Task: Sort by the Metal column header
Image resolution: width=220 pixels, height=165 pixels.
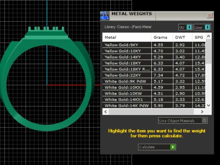Action: coord(126,37)
